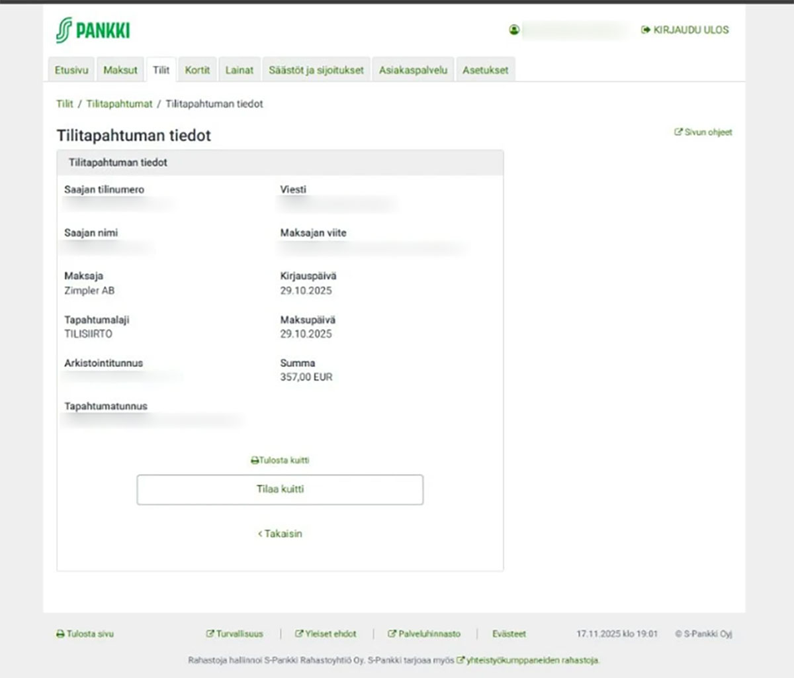Open the Kortit tab
The width and height of the screenshot is (794, 678).
197,70
